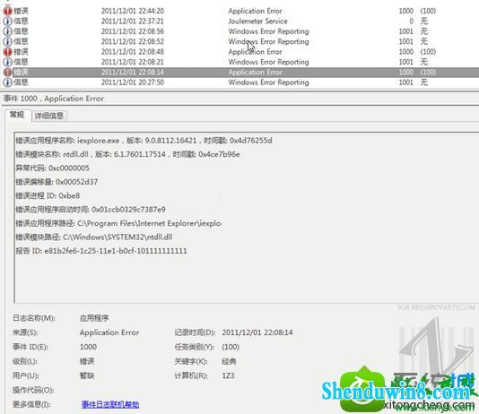Select the Joulemeter Service source entry
Viewport: 479px width, 414px height.
tap(257, 21)
